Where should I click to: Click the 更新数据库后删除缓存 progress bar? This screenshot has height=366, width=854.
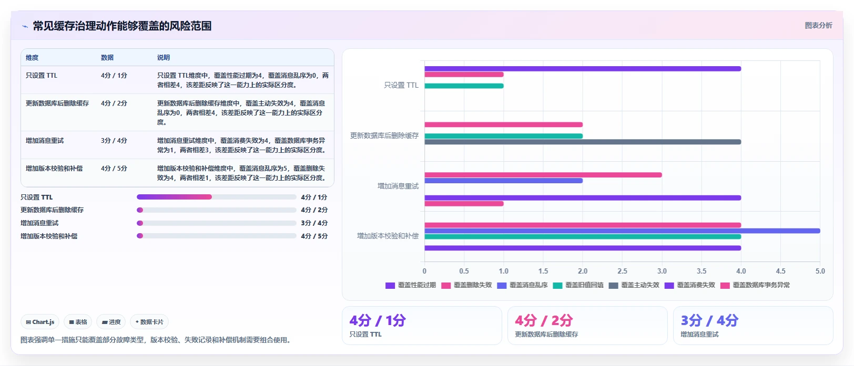(216, 210)
